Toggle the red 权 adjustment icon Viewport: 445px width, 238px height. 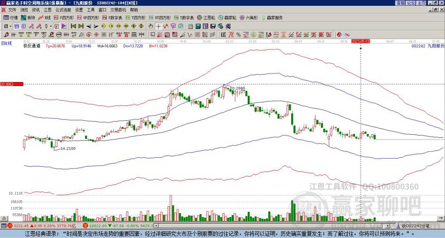pos(56,26)
